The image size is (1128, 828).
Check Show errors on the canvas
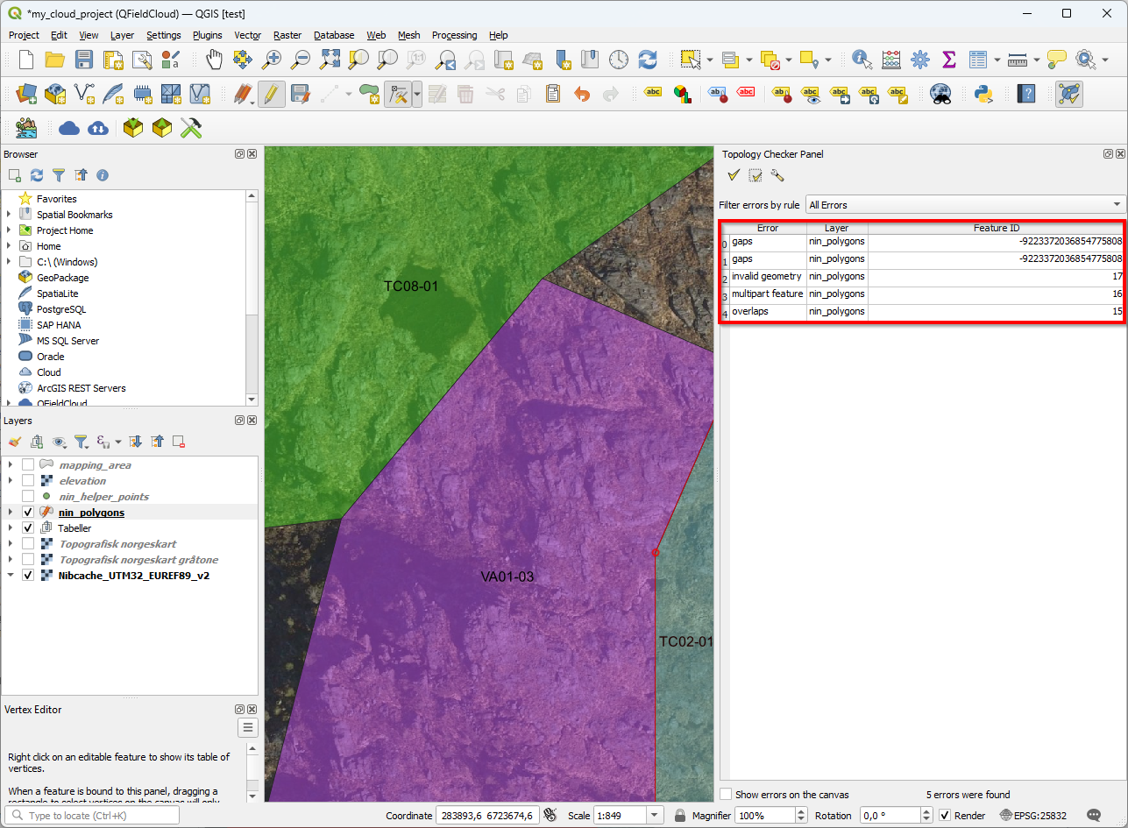point(726,795)
